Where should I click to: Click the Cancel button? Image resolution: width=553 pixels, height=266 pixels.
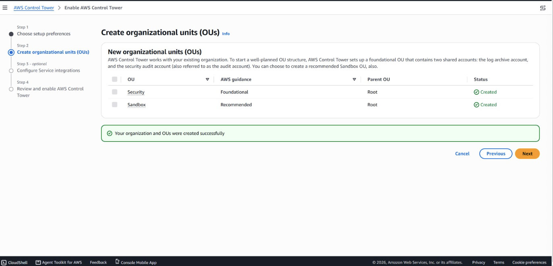pos(462,153)
